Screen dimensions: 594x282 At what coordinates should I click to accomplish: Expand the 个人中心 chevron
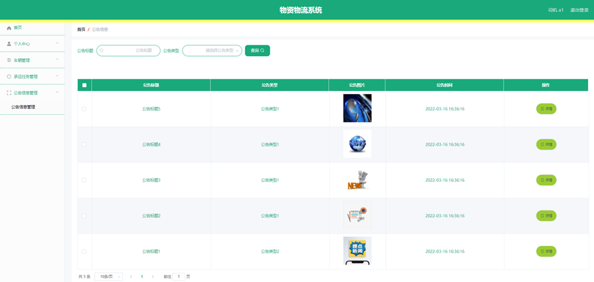(x=57, y=43)
